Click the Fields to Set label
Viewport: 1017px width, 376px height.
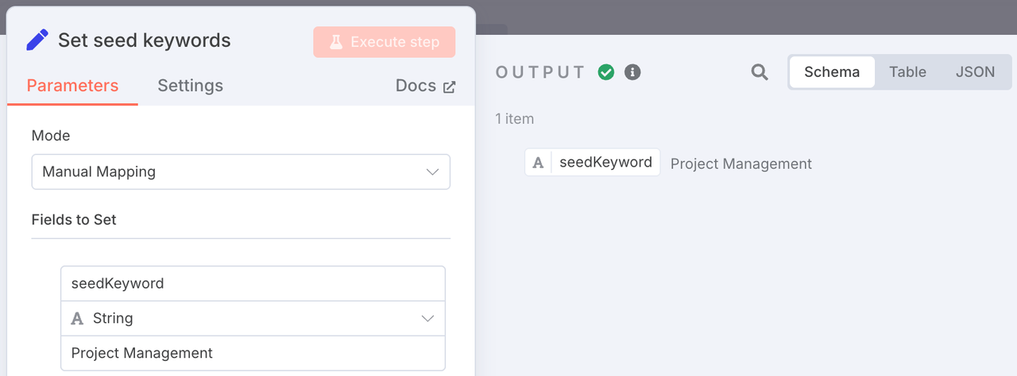[74, 220]
